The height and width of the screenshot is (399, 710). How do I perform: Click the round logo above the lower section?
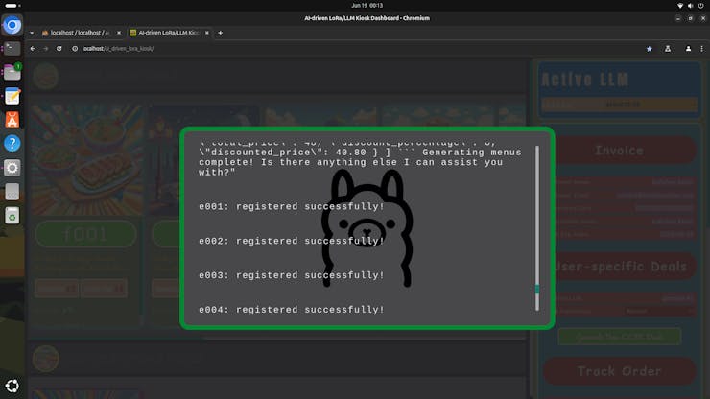pos(46,359)
